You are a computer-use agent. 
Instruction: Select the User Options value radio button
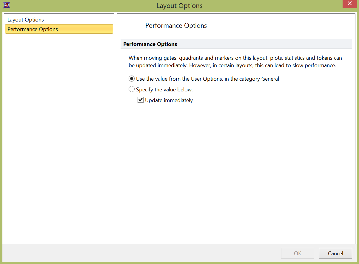point(132,79)
